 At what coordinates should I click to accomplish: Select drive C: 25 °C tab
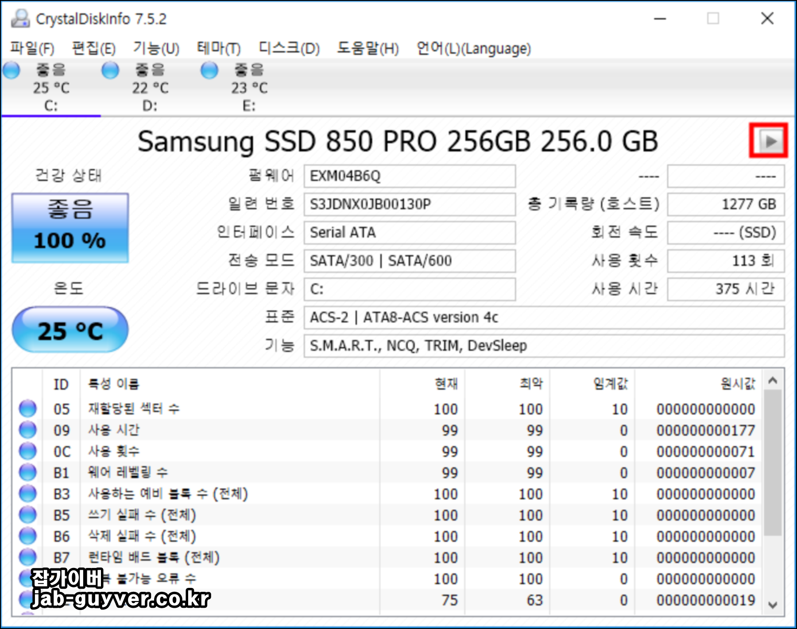(51, 88)
